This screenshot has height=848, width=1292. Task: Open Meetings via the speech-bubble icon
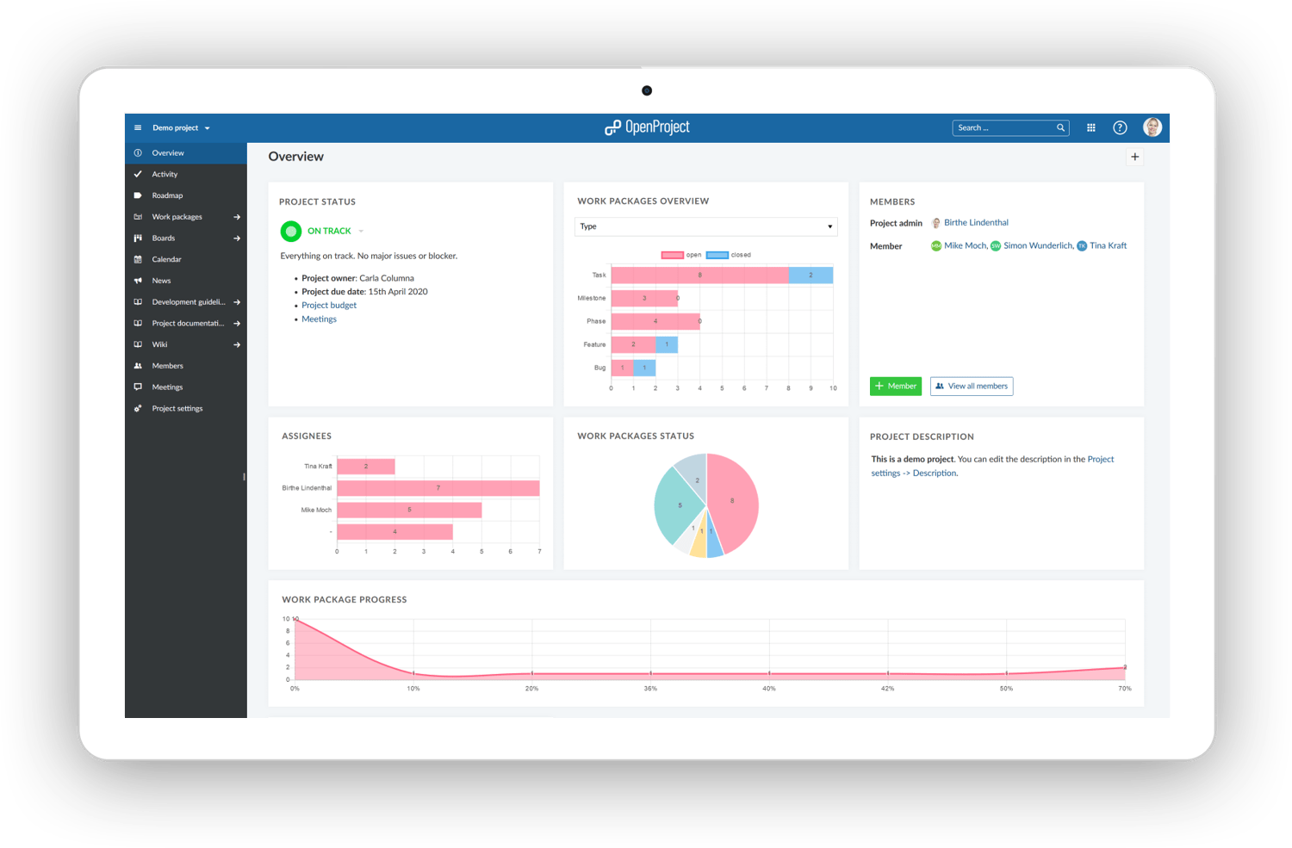click(139, 387)
